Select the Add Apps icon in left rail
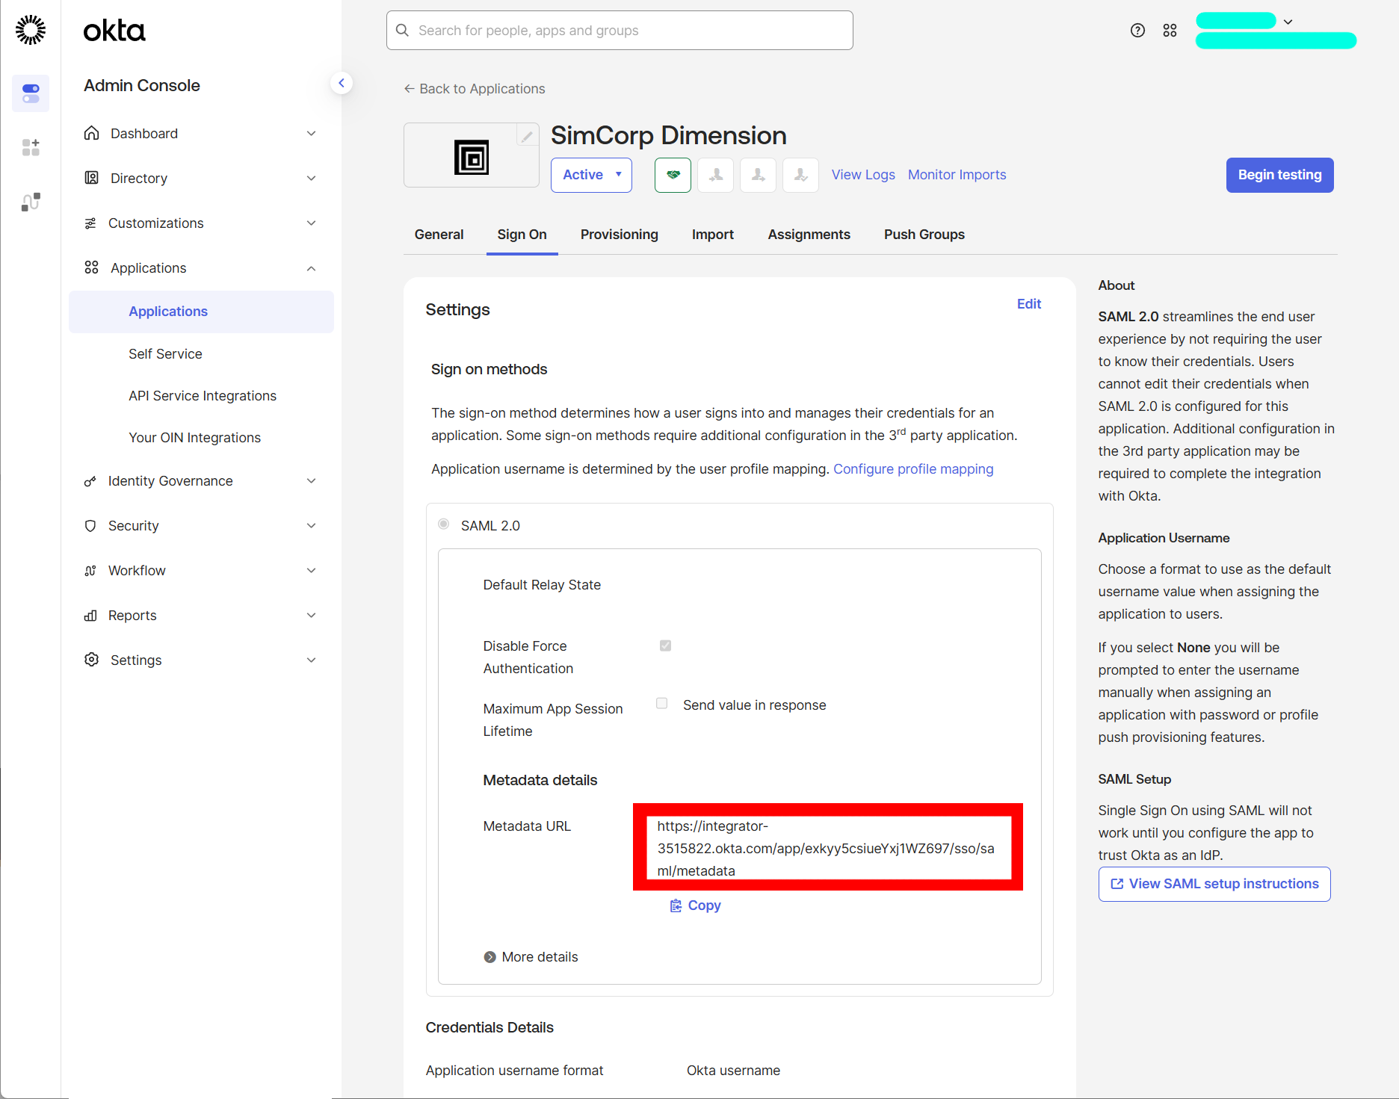This screenshot has height=1099, width=1399. [x=31, y=147]
